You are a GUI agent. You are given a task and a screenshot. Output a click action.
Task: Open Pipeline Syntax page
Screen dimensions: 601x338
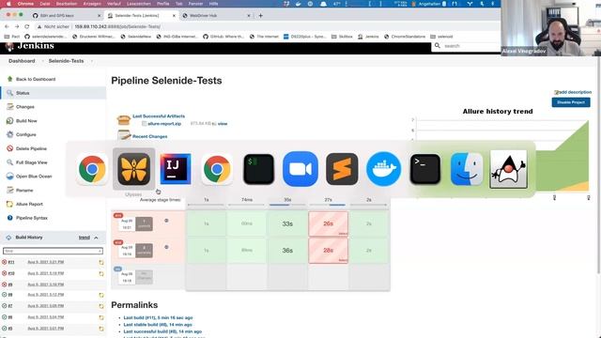coord(32,218)
